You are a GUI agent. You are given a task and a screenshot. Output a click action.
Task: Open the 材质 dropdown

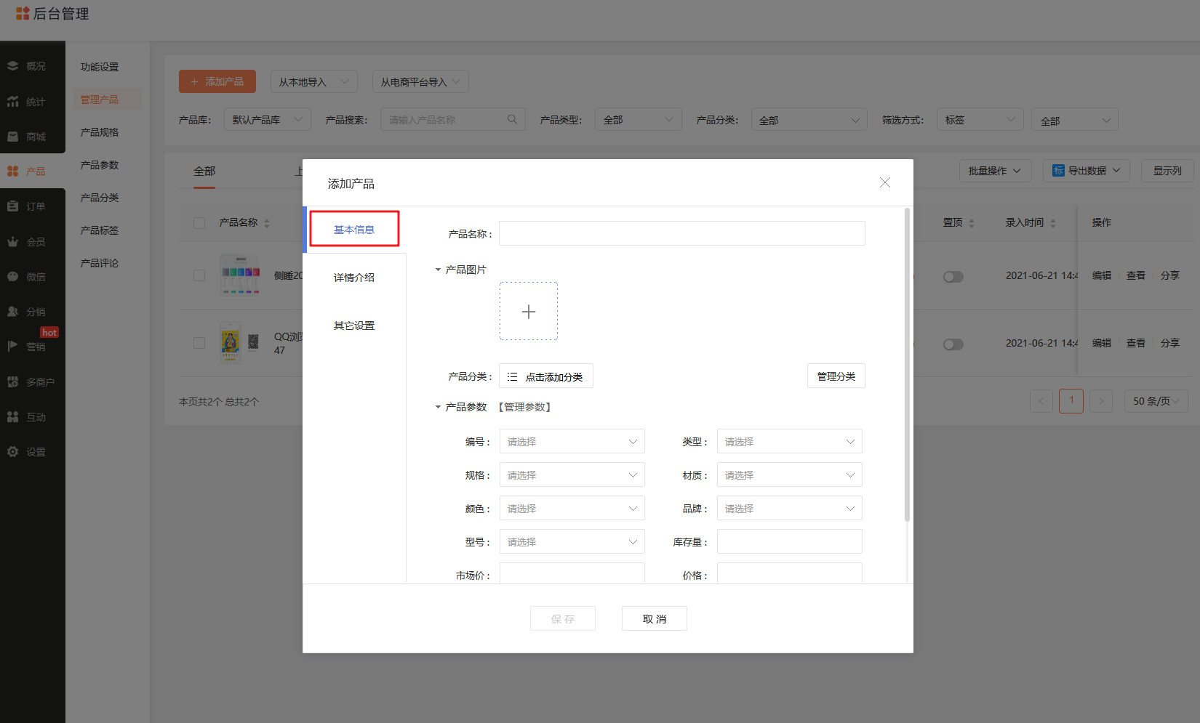(x=790, y=474)
